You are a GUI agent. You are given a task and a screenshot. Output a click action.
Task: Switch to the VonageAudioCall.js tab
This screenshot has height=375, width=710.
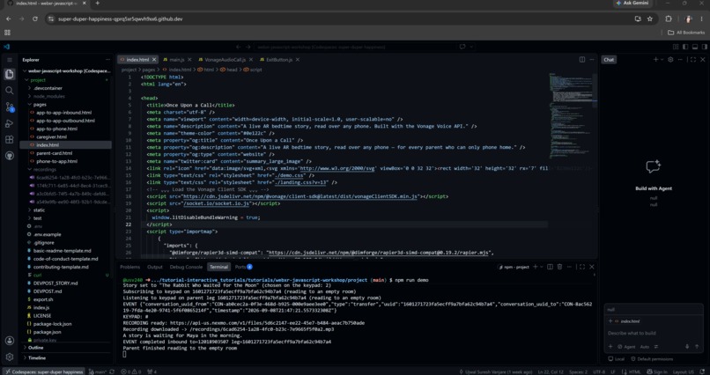225,60
